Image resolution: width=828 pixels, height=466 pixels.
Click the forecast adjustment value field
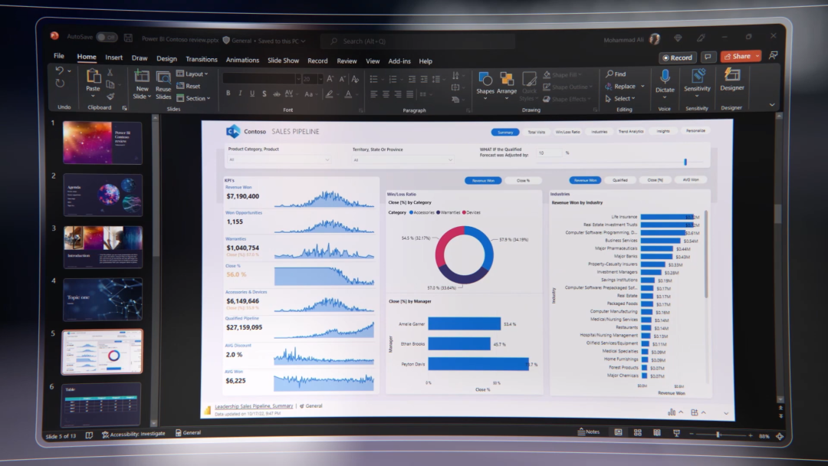550,153
